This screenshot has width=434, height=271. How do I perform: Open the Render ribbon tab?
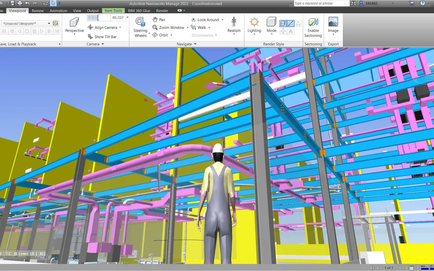tap(162, 10)
